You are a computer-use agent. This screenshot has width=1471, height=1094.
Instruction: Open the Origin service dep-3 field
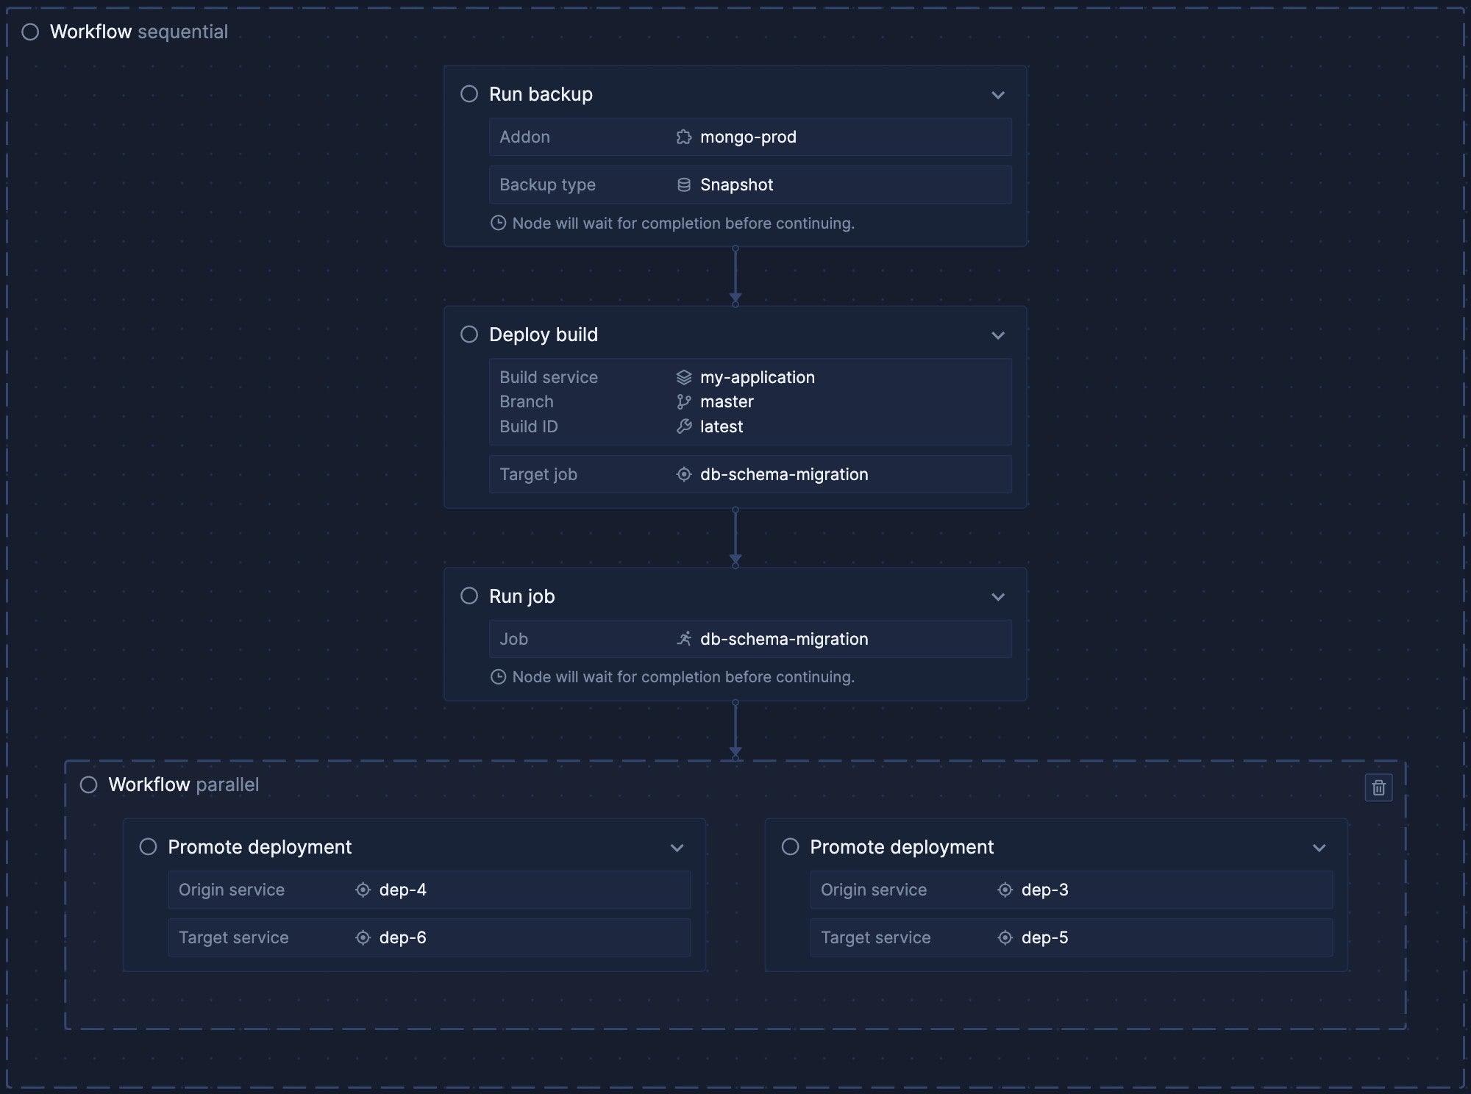coord(1072,890)
